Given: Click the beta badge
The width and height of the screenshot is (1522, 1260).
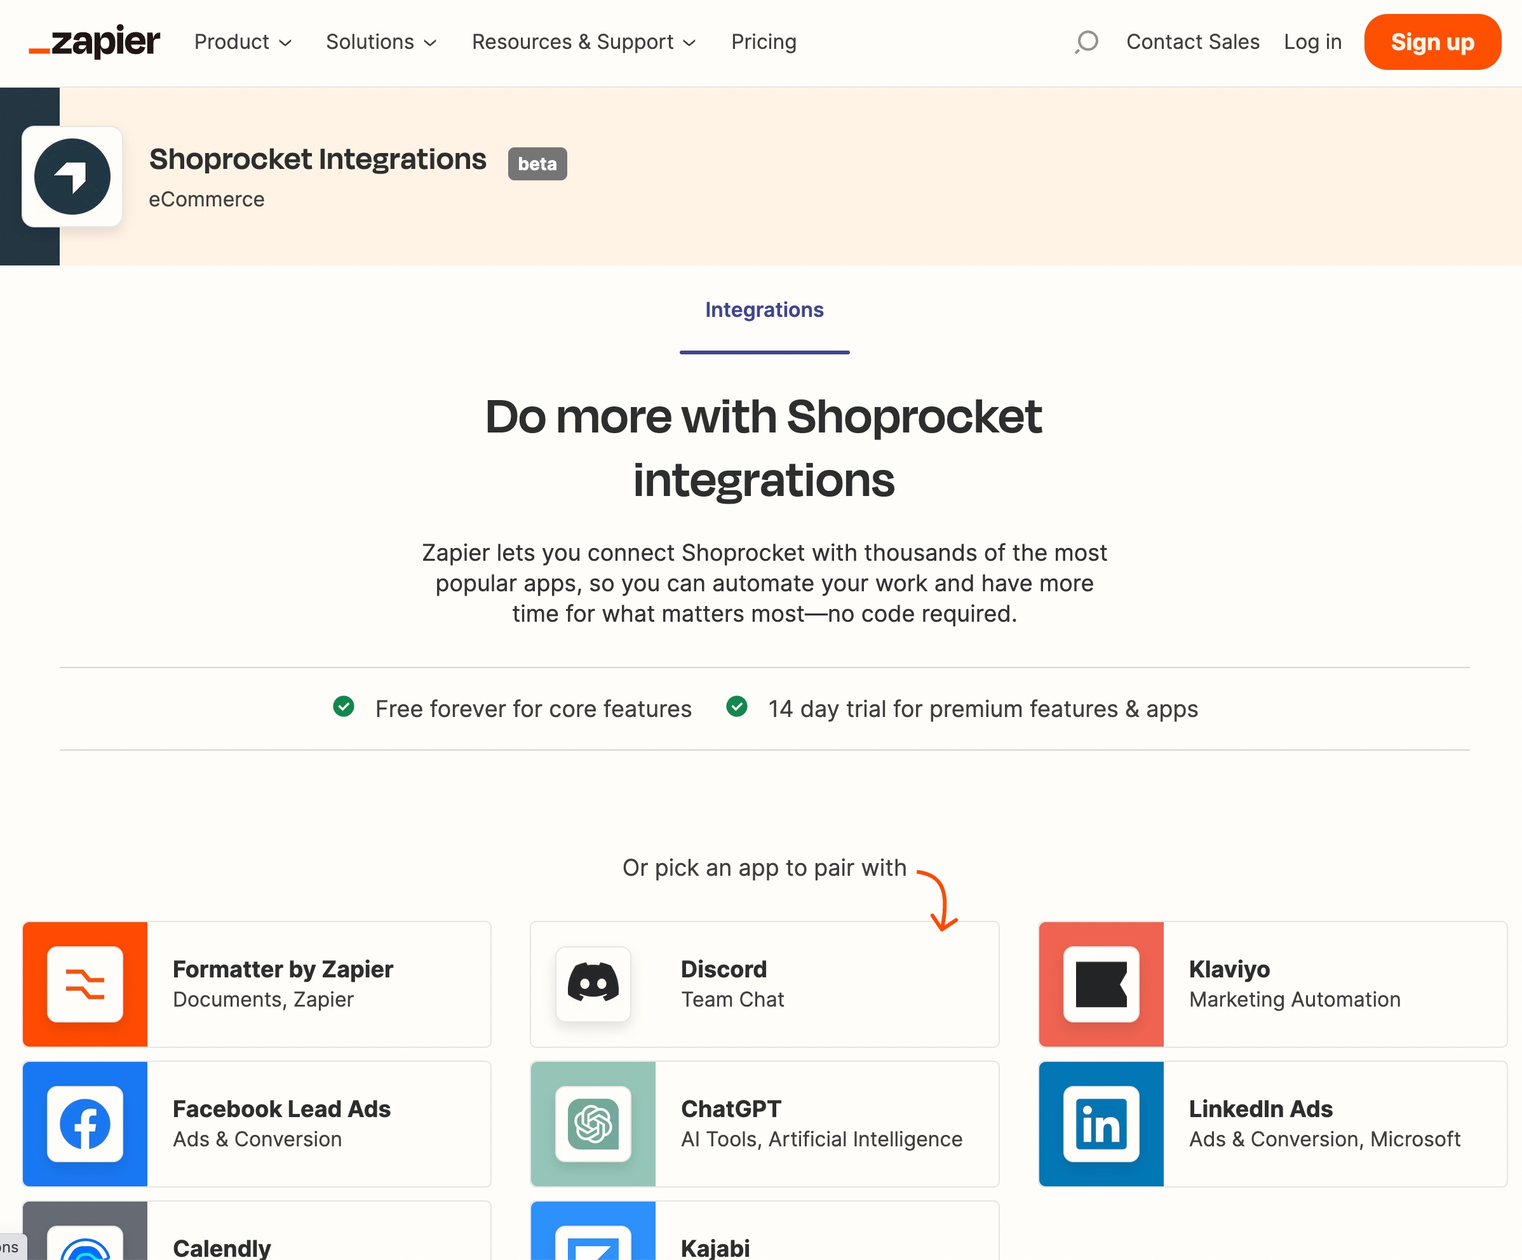Looking at the screenshot, I should click(x=537, y=164).
